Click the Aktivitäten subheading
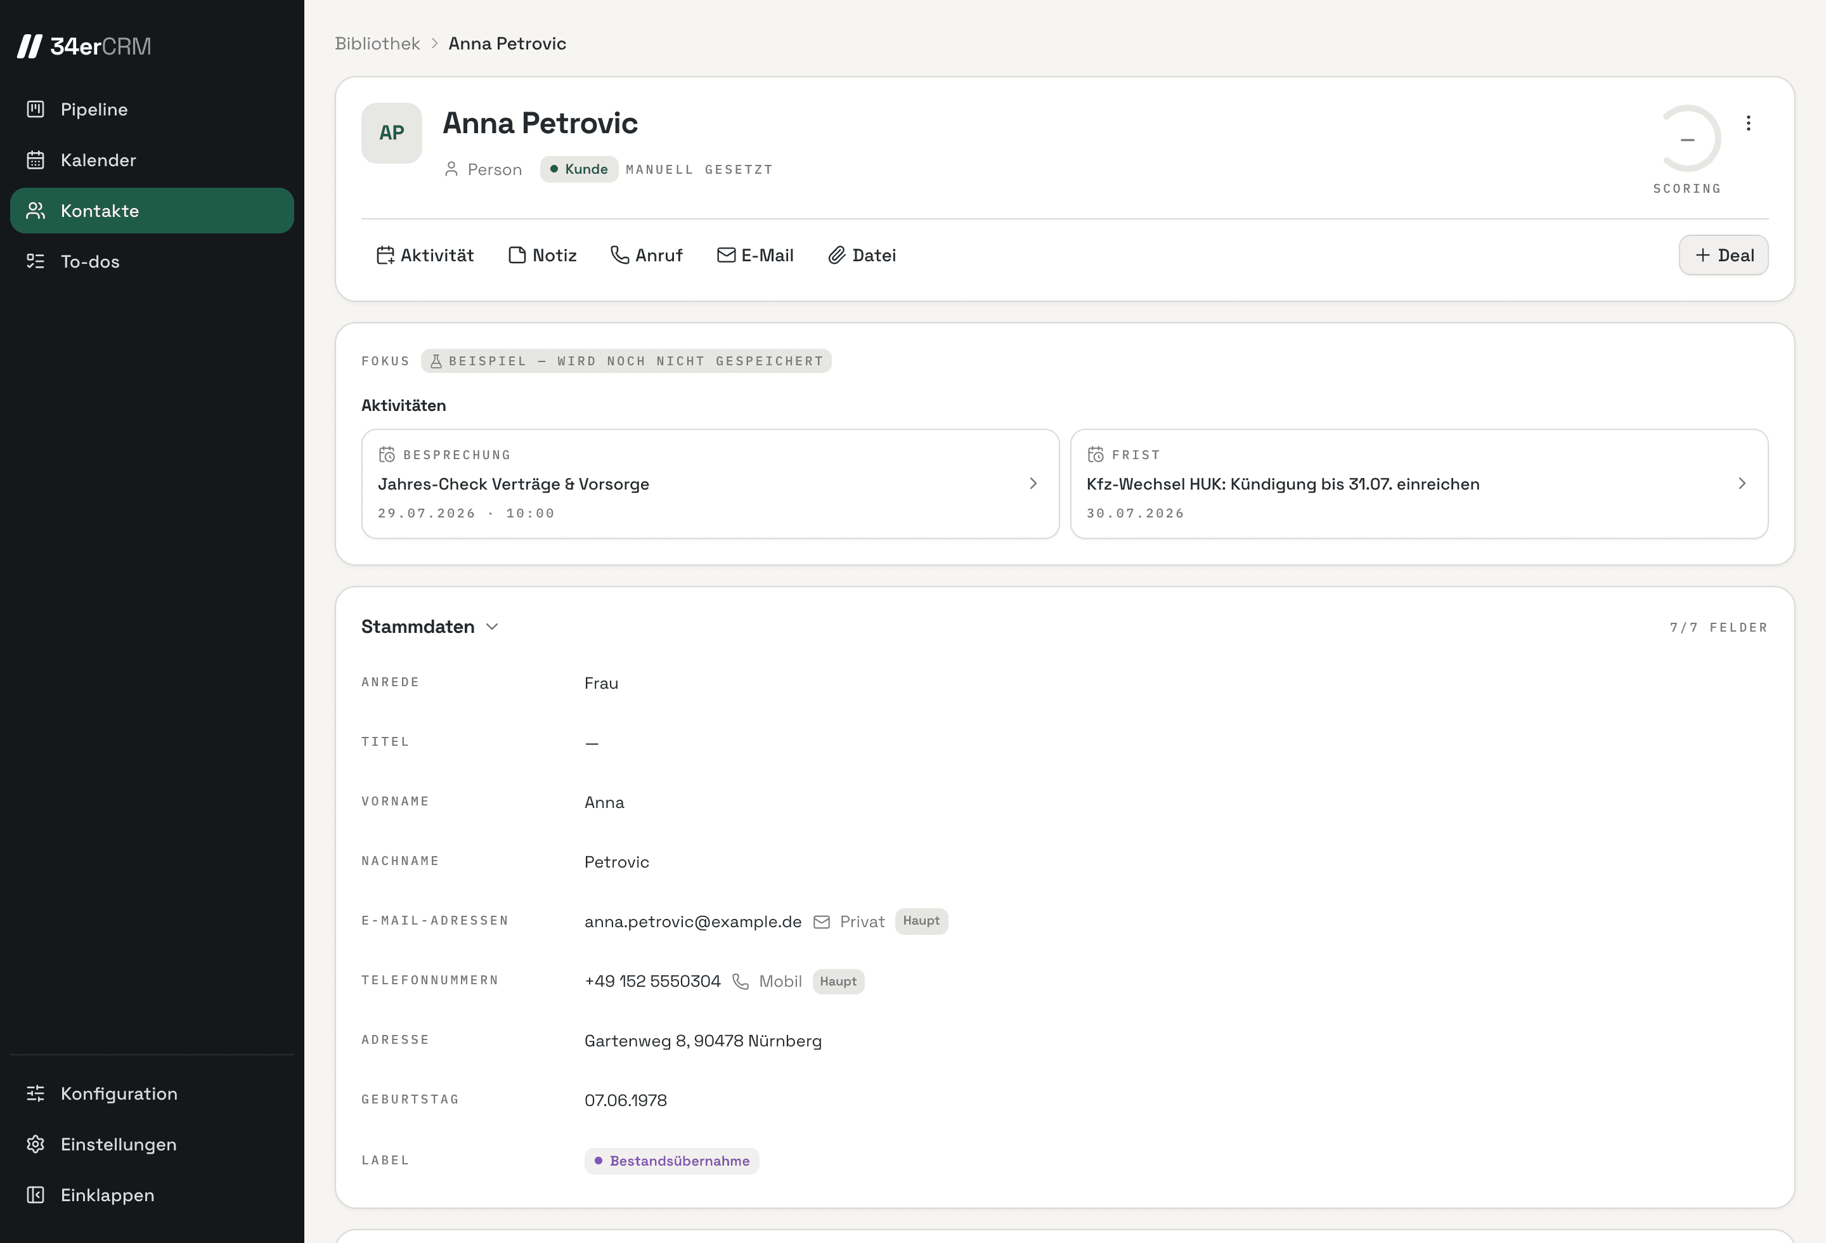Screen dimensions: 1826x1243 (404, 405)
